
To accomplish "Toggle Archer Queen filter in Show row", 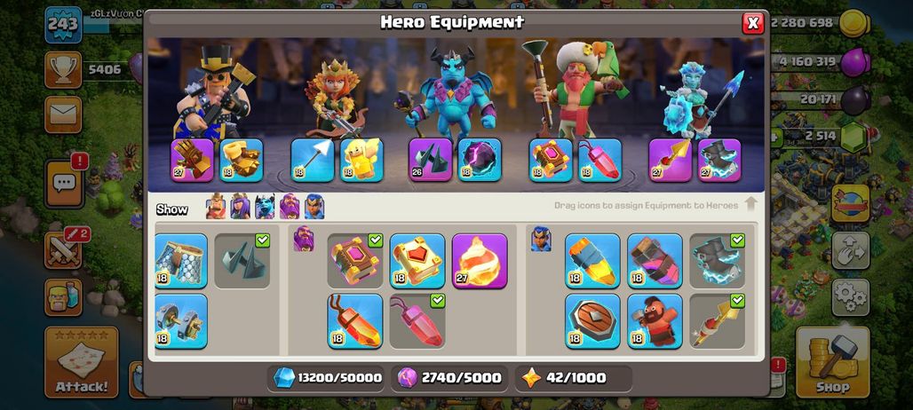I will pyautogui.click(x=240, y=207).
